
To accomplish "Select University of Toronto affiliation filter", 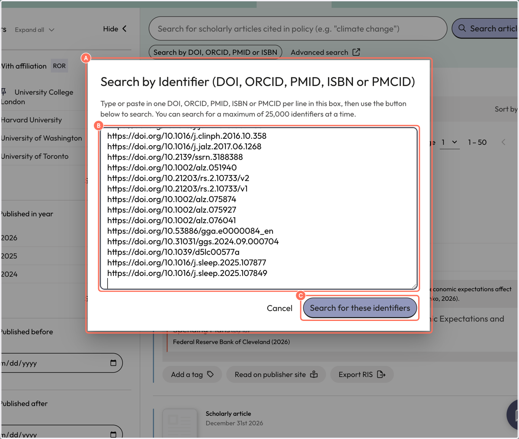I will pos(35,156).
